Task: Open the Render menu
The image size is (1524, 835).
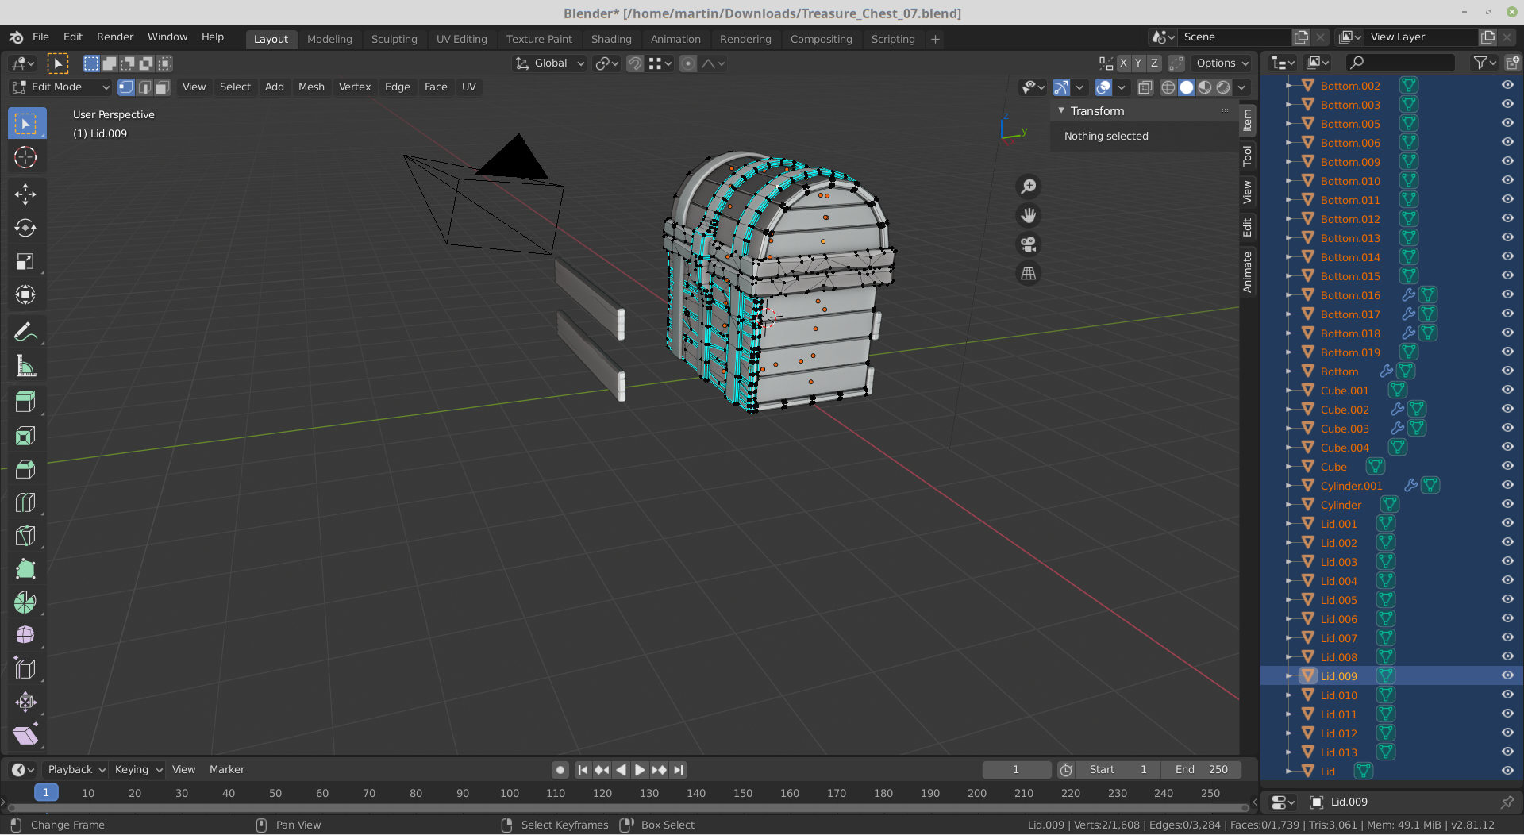Action: pyautogui.click(x=115, y=37)
